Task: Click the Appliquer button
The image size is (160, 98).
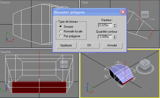Action: (x=66, y=45)
